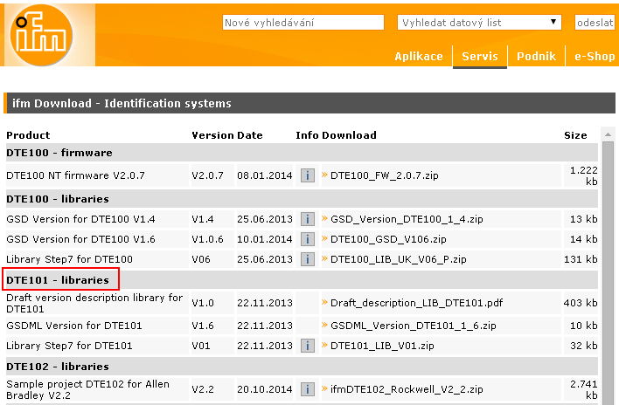Open the Aplikace tab
This screenshot has height=405, width=619.
coord(419,57)
